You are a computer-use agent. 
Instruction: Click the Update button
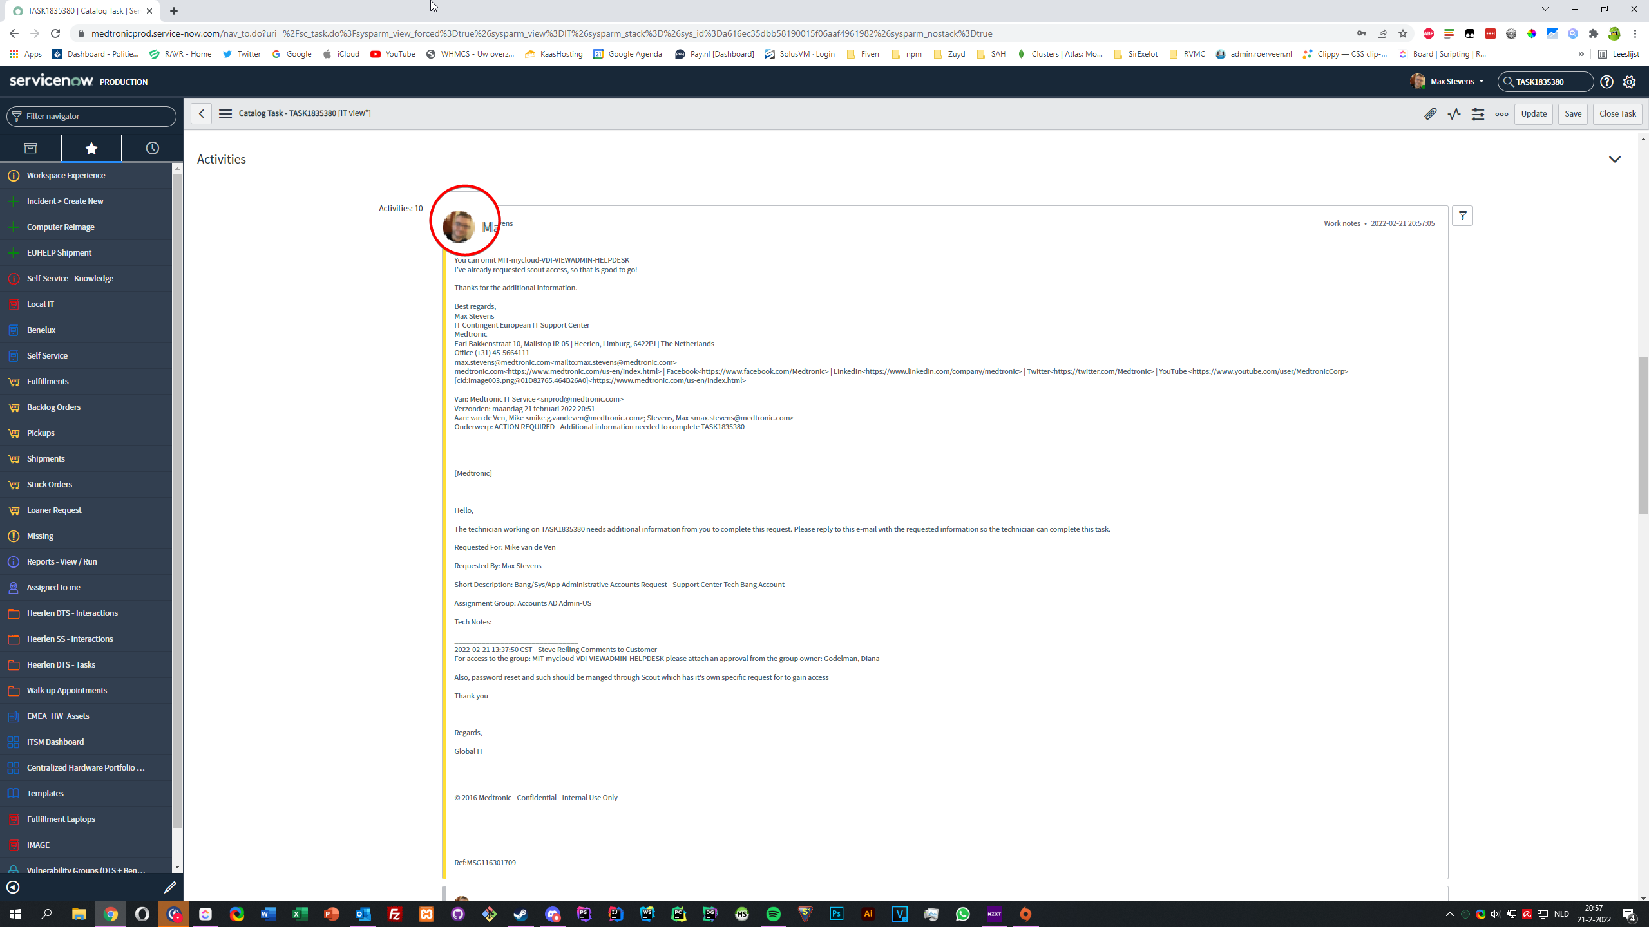(1533, 114)
